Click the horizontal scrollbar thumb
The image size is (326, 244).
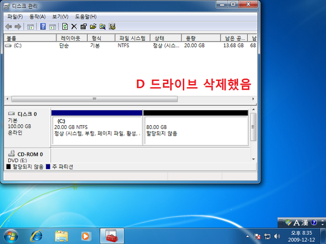(95, 99)
